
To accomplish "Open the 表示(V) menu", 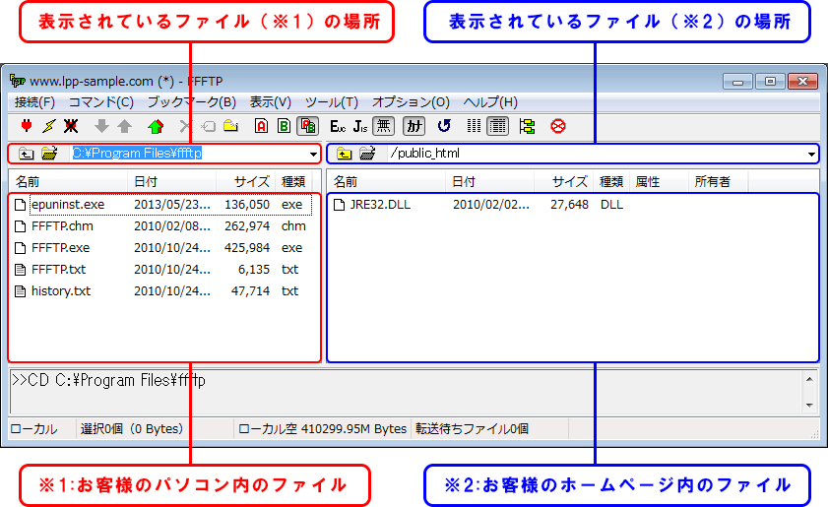I will pyautogui.click(x=271, y=102).
